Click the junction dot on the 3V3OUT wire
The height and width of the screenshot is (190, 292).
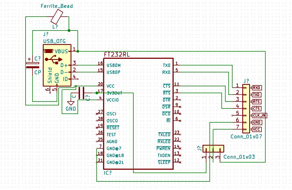coord(97,93)
